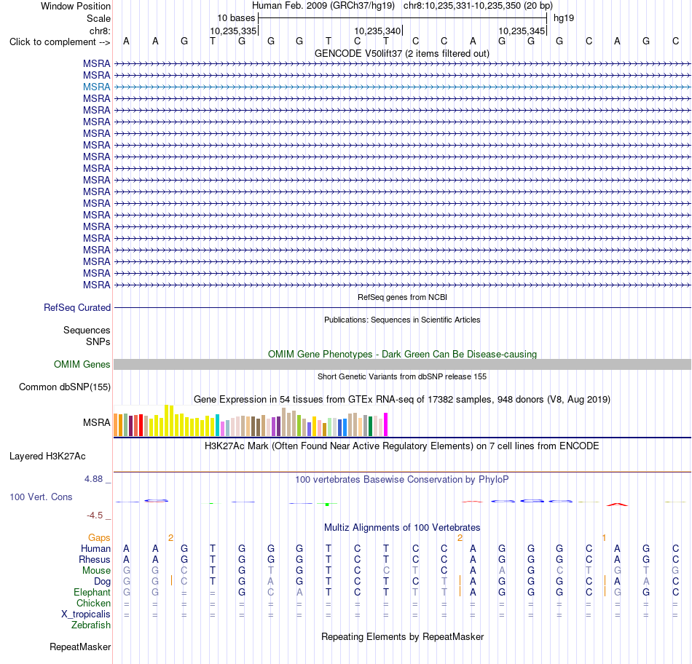Select the 'Chicken' alignment row label
This screenshot has width=692, height=664.
pos(93,603)
